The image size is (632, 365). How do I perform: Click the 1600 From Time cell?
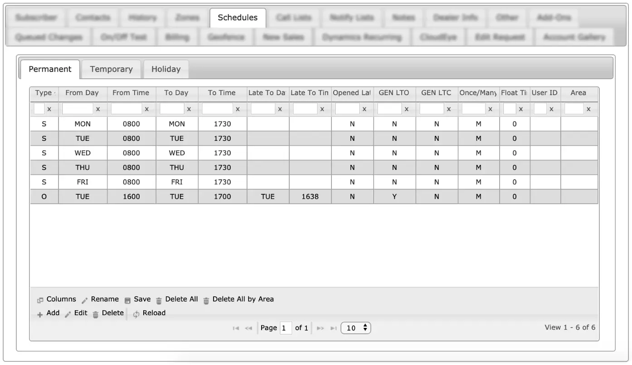[x=131, y=197]
